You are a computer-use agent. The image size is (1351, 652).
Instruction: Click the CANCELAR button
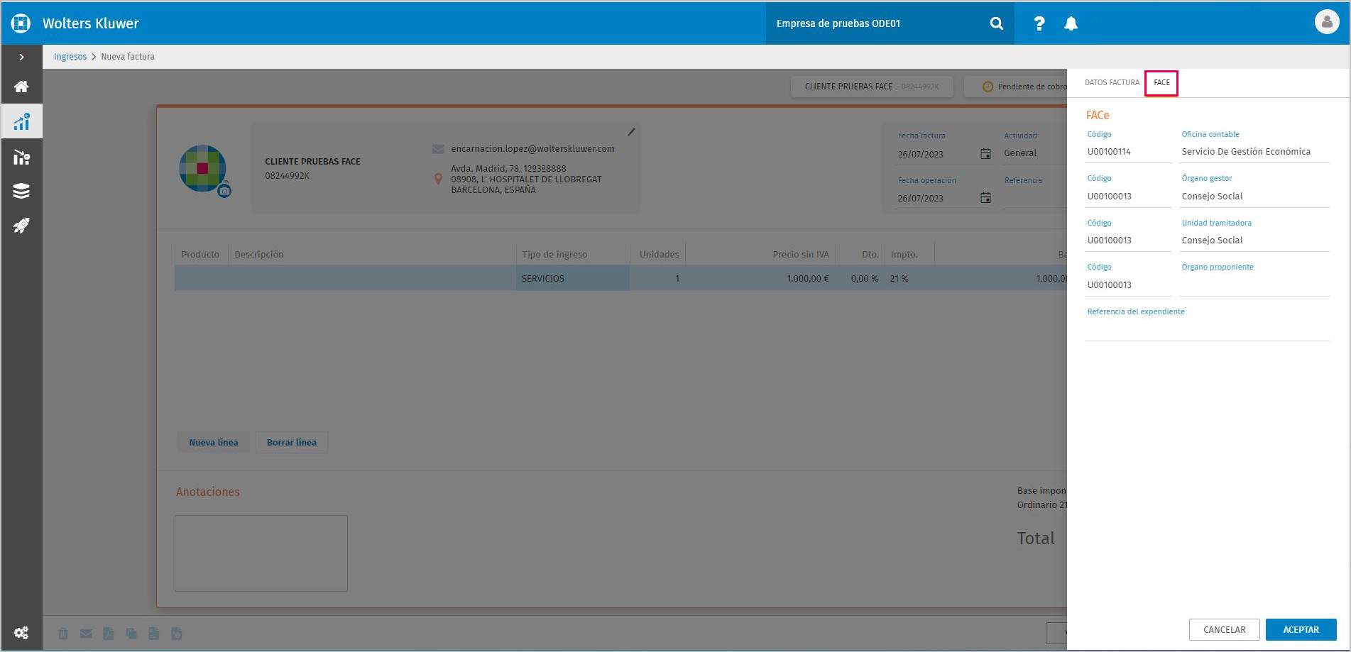(x=1224, y=630)
